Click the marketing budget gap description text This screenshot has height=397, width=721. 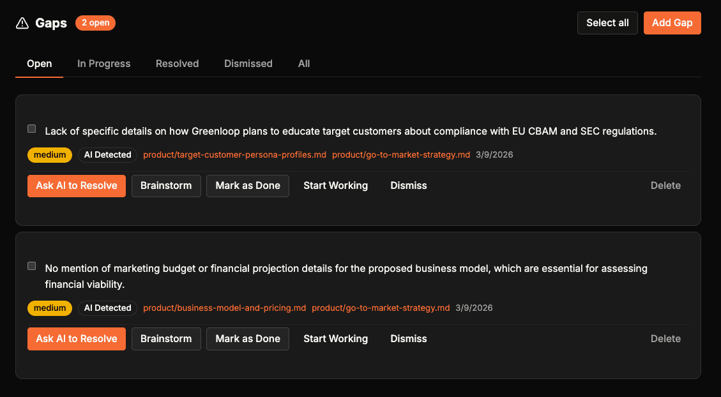(346, 276)
